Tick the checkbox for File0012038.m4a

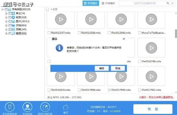click(79, 33)
